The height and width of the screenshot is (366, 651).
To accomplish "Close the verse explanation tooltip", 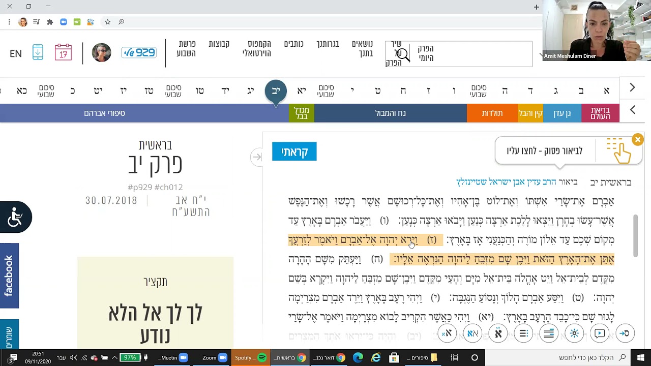I will [x=637, y=139].
